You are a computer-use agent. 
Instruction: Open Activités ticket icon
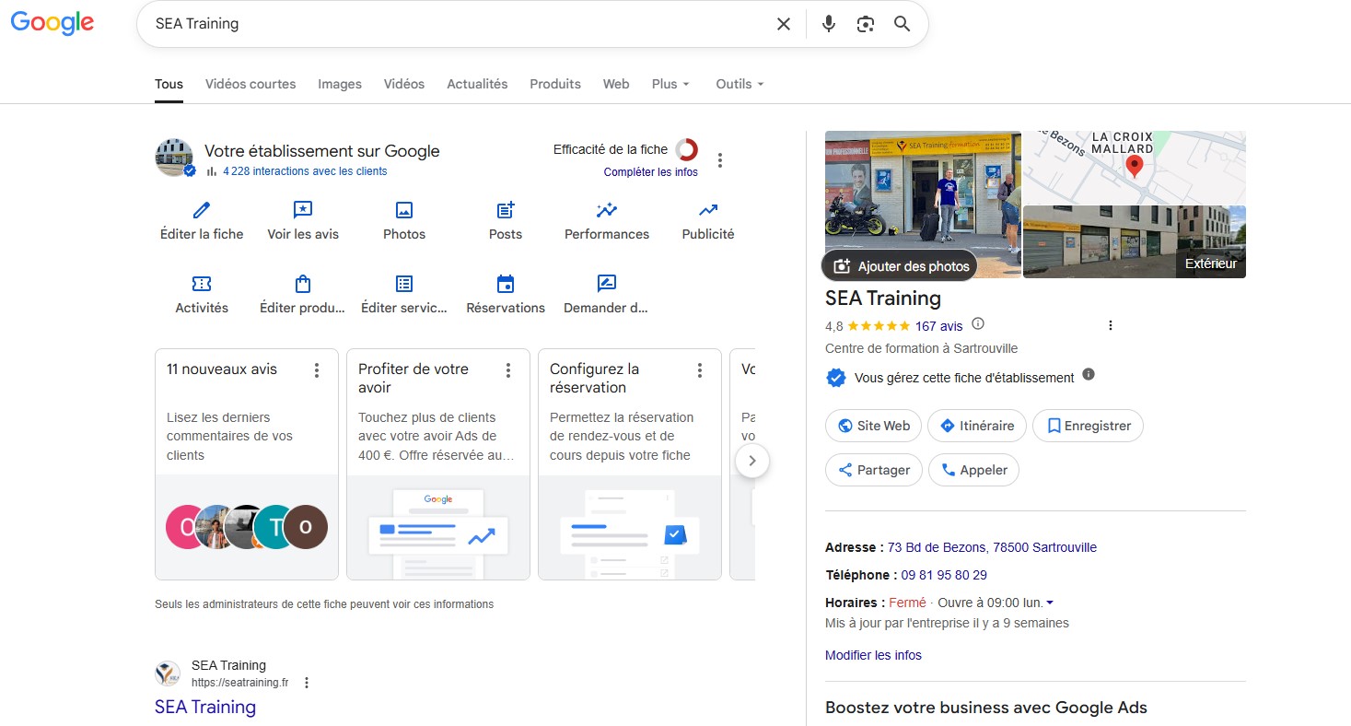tap(202, 284)
